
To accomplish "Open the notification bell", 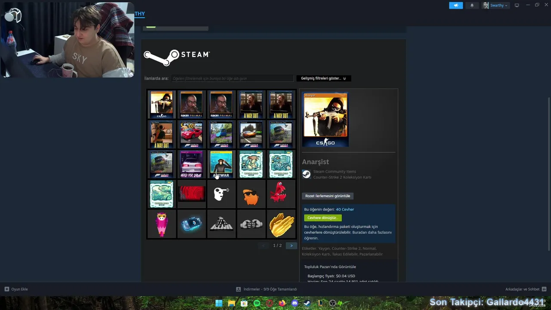I will click(x=472, y=5).
